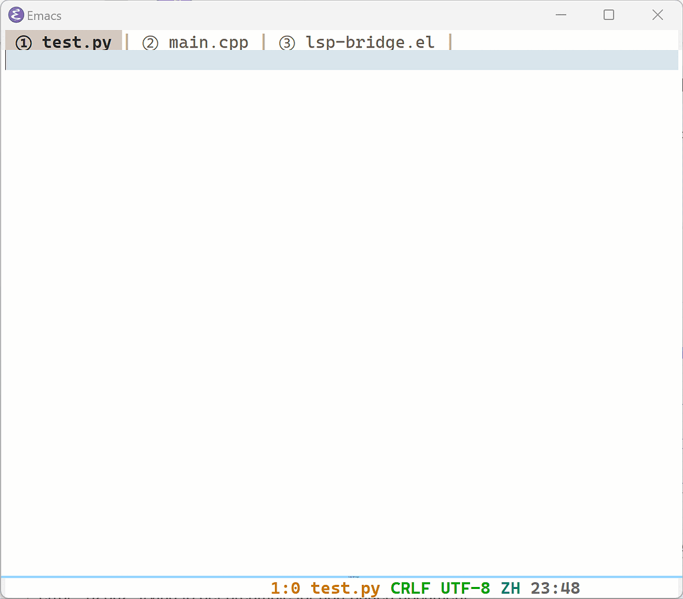Click test.py buffer name in mode line
This screenshot has width=683, height=599.
pos(345,588)
